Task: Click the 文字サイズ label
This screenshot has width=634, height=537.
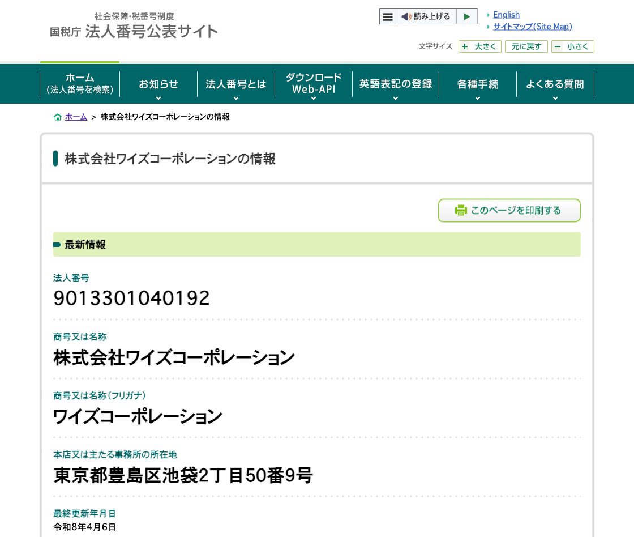Action: (x=435, y=46)
